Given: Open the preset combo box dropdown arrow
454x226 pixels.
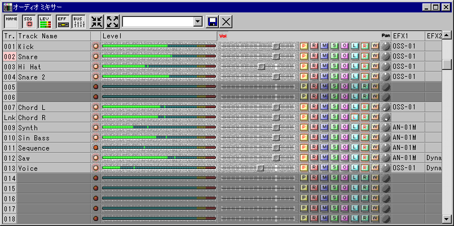Looking at the screenshot, I should (x=197, y=21).
